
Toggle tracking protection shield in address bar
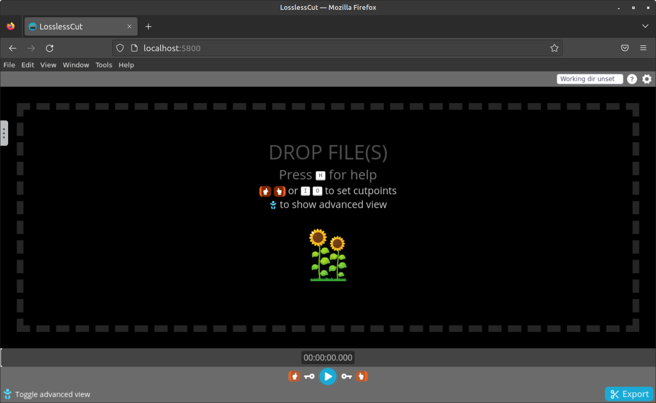click(120, 48)
